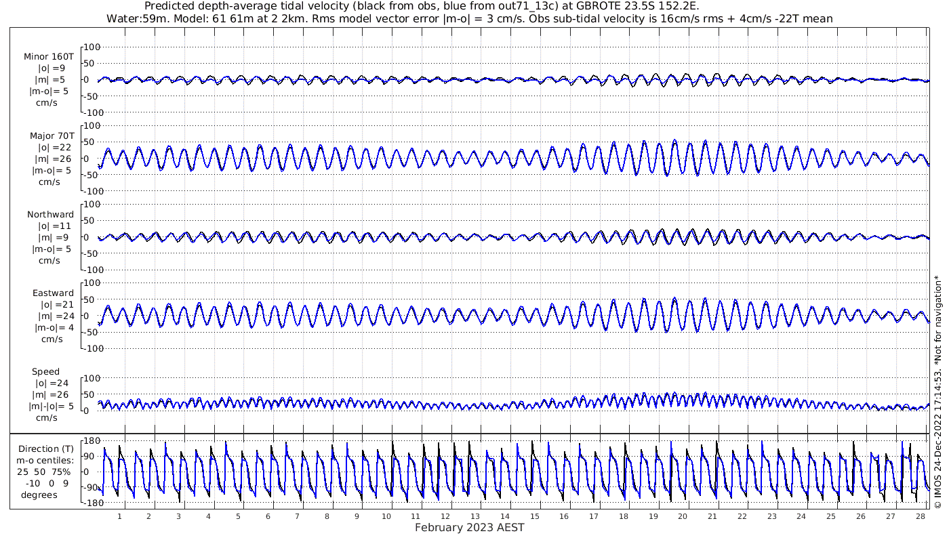Click the day '14' tick label
The width and height of the screenshot is (949, 542).
tap(505, 516)
